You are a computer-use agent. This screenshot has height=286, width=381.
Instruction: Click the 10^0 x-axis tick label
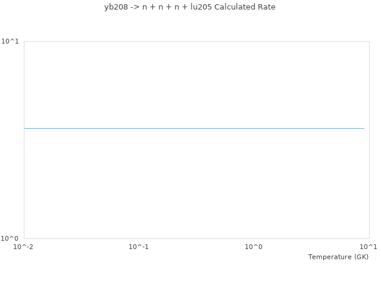(254, 247)
